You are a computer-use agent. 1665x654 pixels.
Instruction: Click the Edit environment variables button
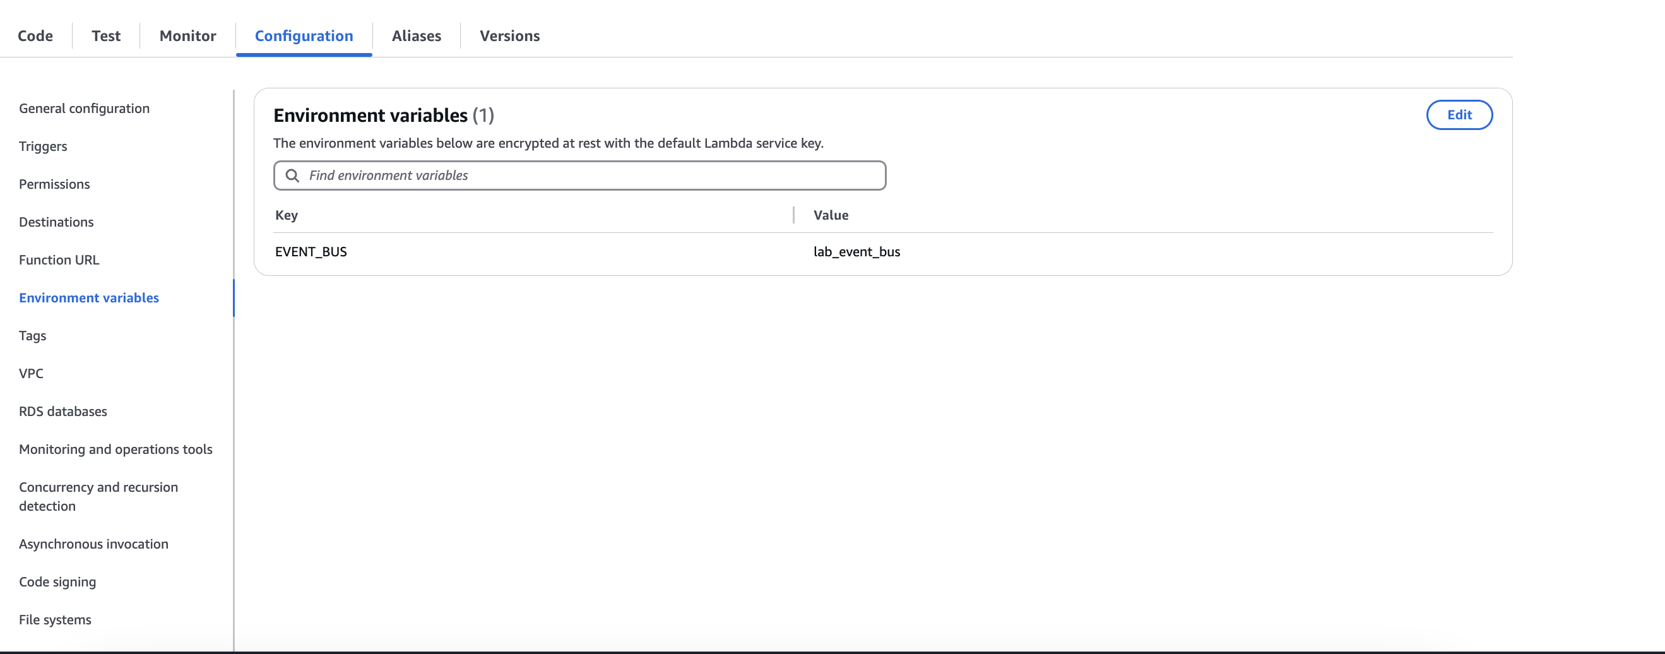[x=1459, y=115]
